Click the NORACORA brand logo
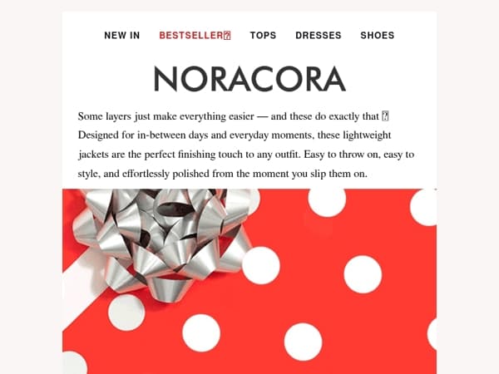Image resolution: width=499 pixels, height=374 pixels. coord(249,79)
